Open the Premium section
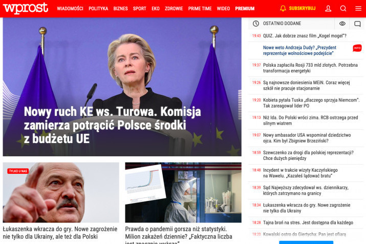This screenshot has height=244, width=366. tap(245, 9)
